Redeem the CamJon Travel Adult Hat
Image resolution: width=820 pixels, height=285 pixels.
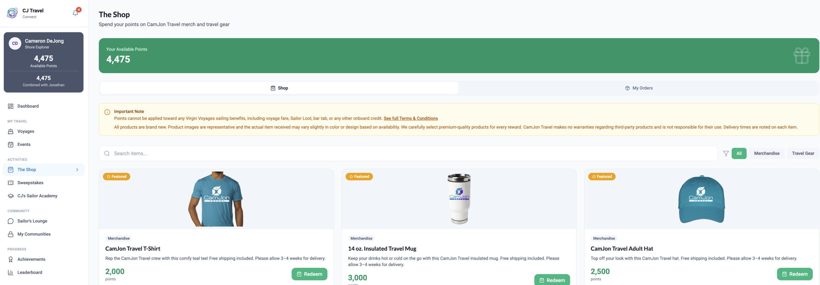pos(795,274)
